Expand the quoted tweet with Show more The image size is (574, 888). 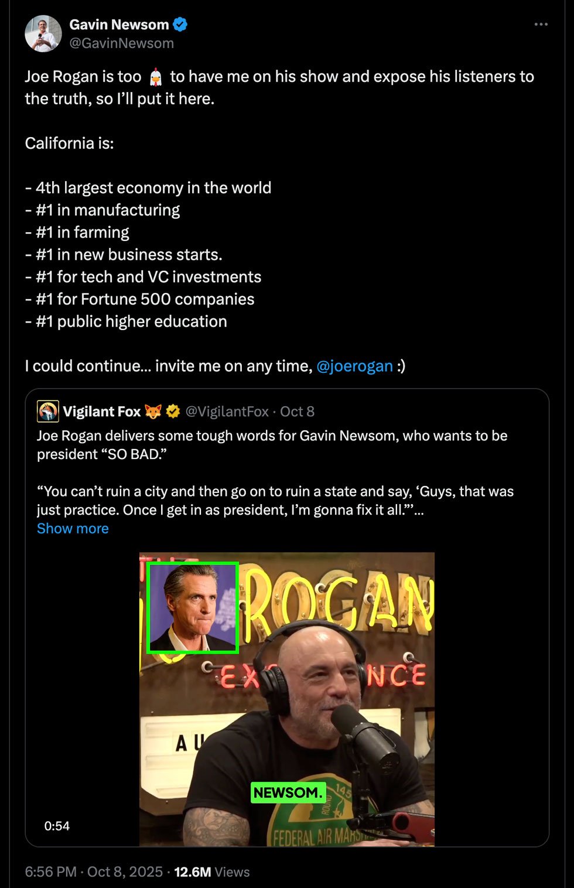click(73, 528)
